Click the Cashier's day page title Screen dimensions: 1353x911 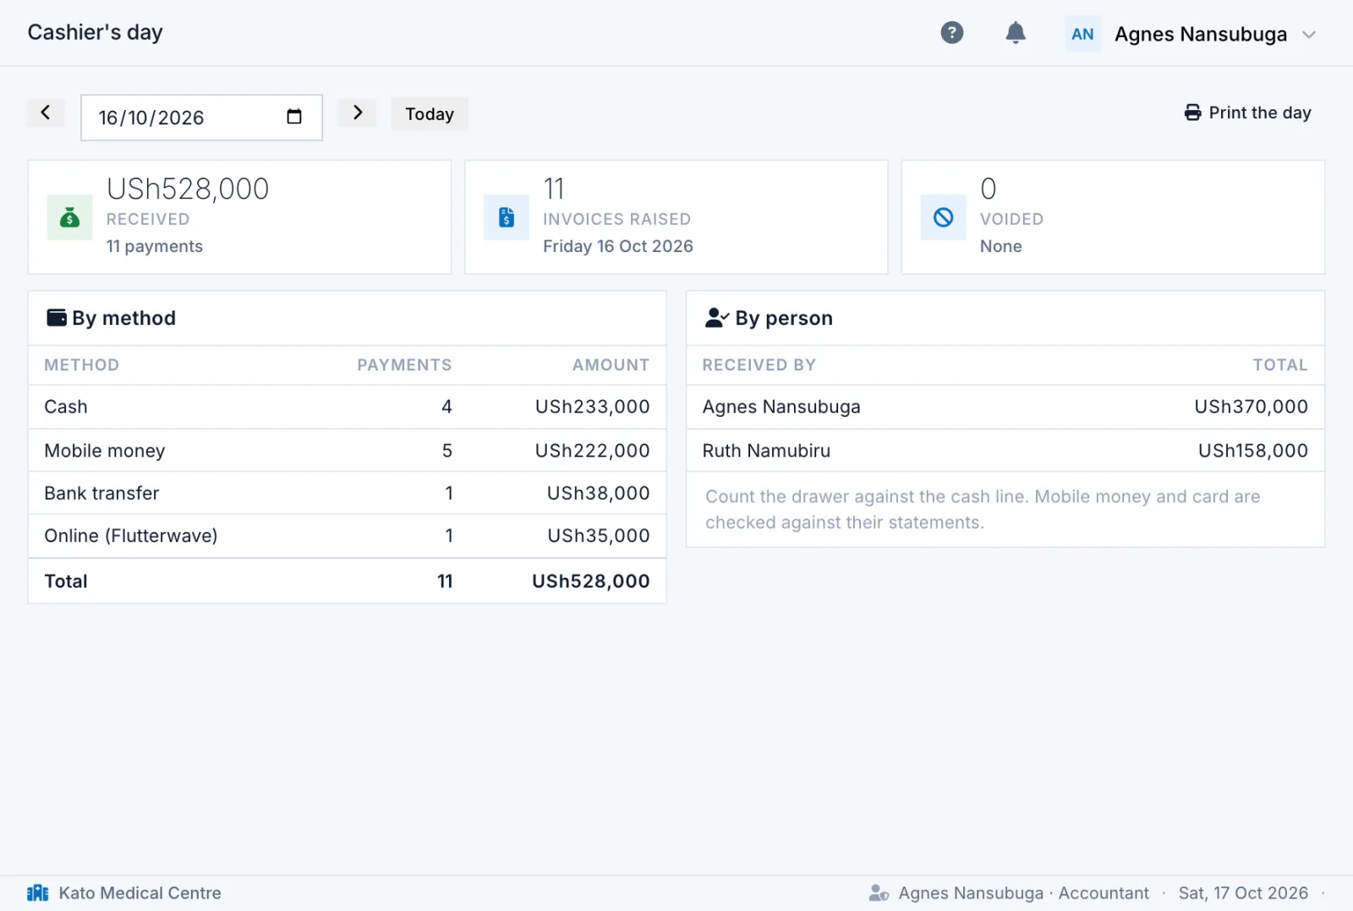(96, 32)
